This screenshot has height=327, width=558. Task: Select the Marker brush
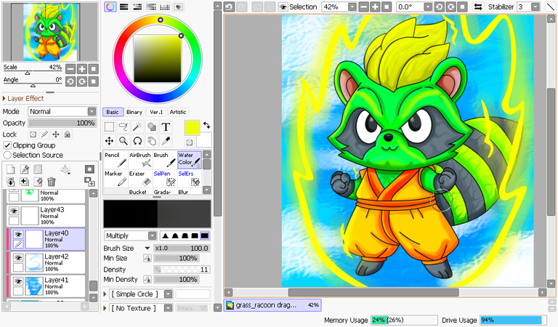(x=116, y=178)
